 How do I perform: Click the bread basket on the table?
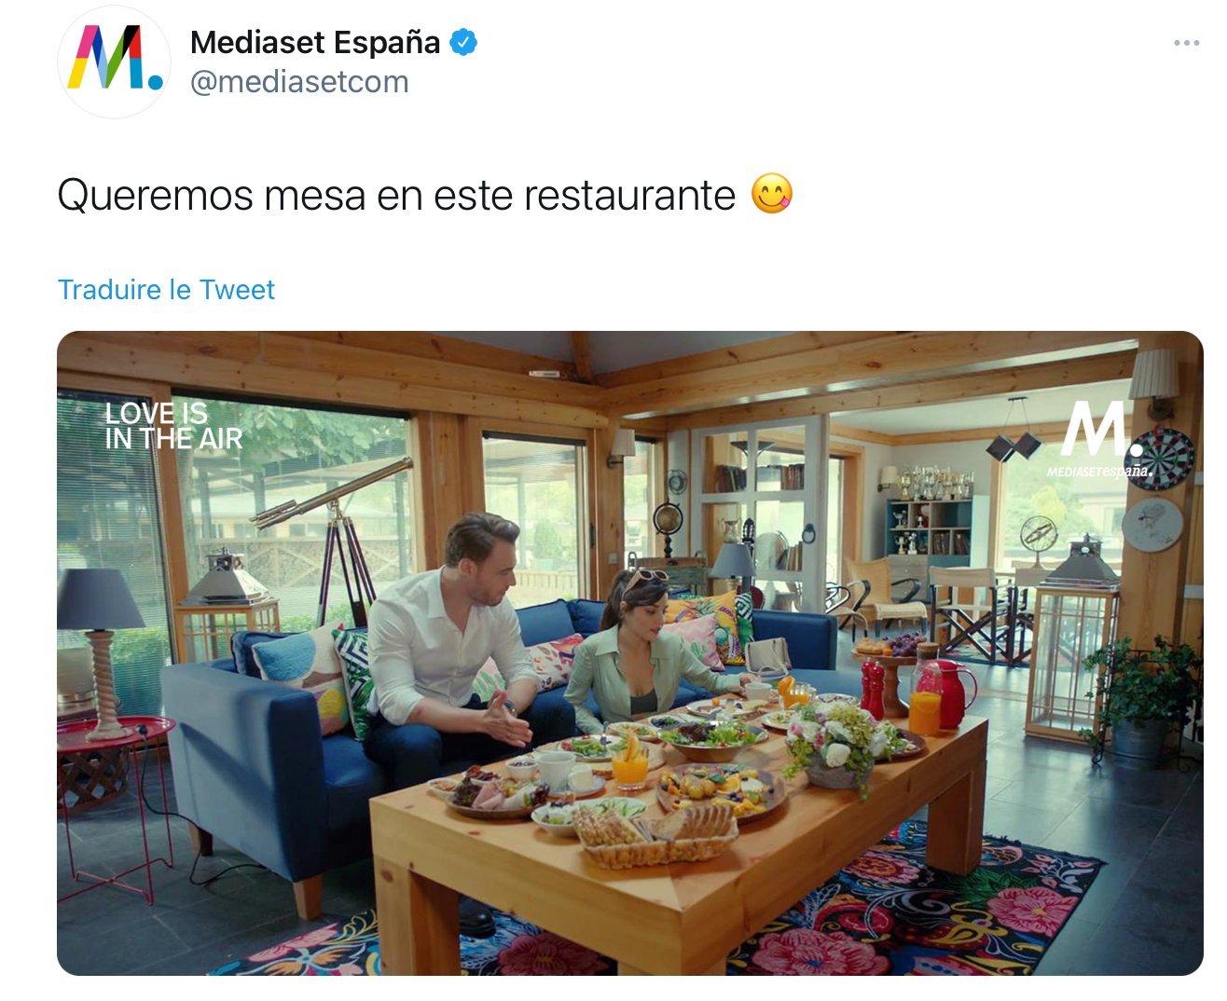point(655,835)
